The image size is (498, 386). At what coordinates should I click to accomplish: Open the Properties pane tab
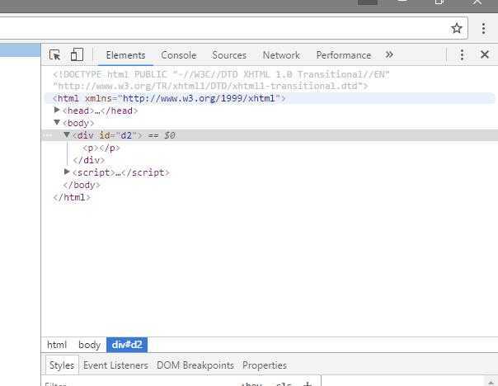[265, 365]
